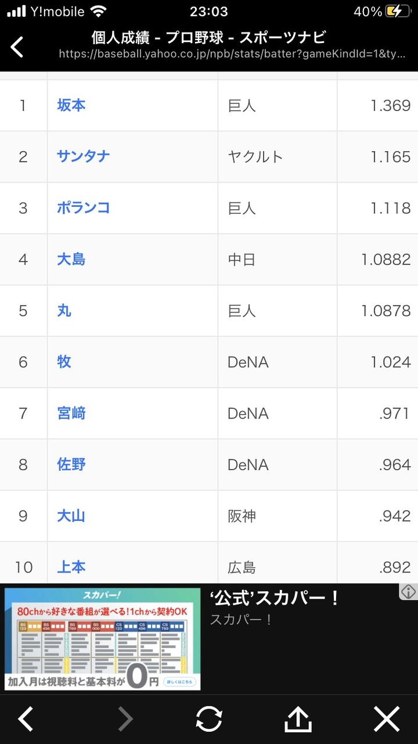
Task: Tap the forward arrow in bottom toolbar
Action: pos(125,720)
